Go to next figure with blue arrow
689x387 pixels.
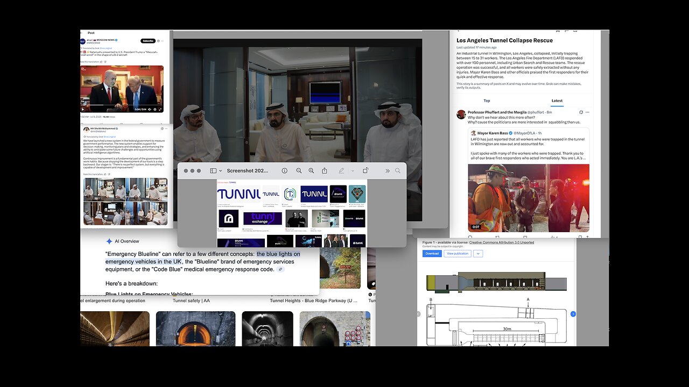[573, 314]
